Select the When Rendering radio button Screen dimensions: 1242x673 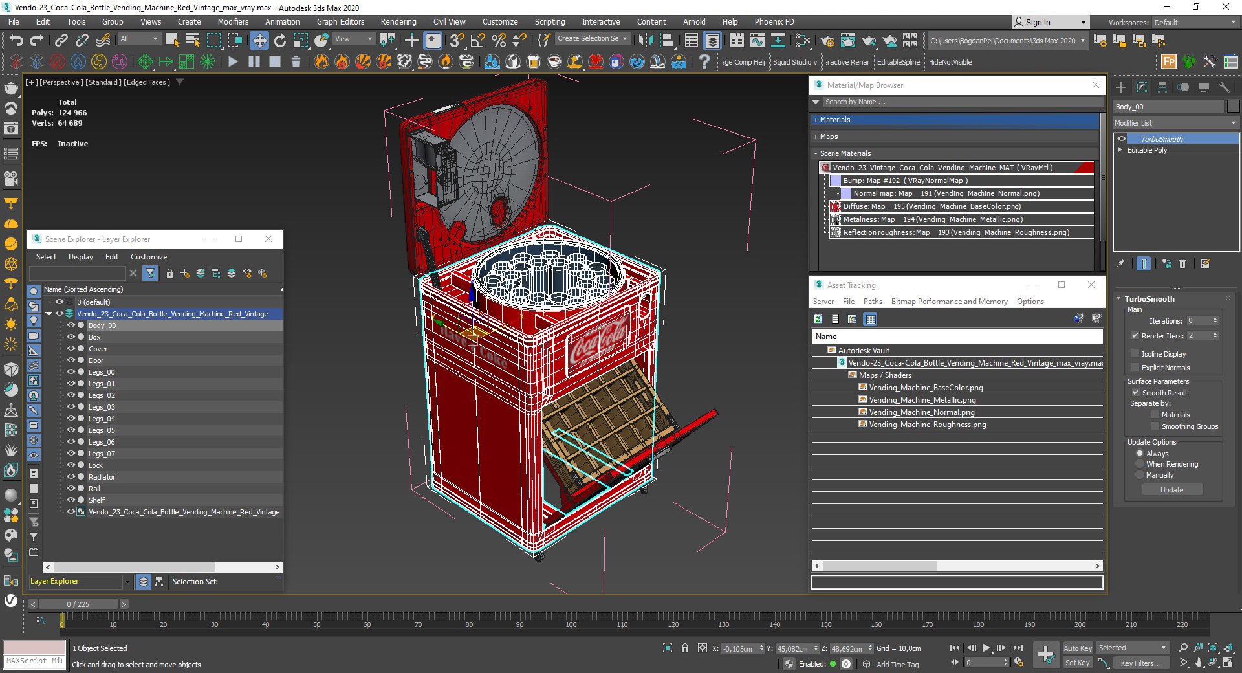pyautogui.click(x=1140, y=464)
